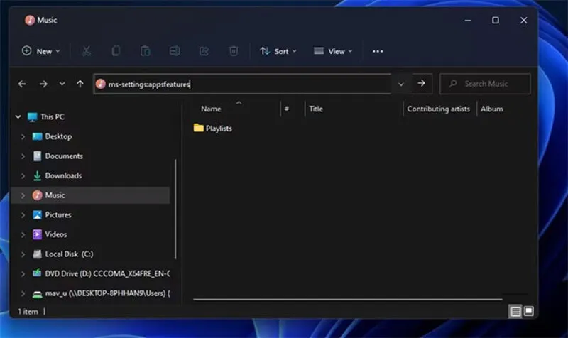Click the Rename icon in toolbar
The image size is (568, 338).
pos(175,51)
